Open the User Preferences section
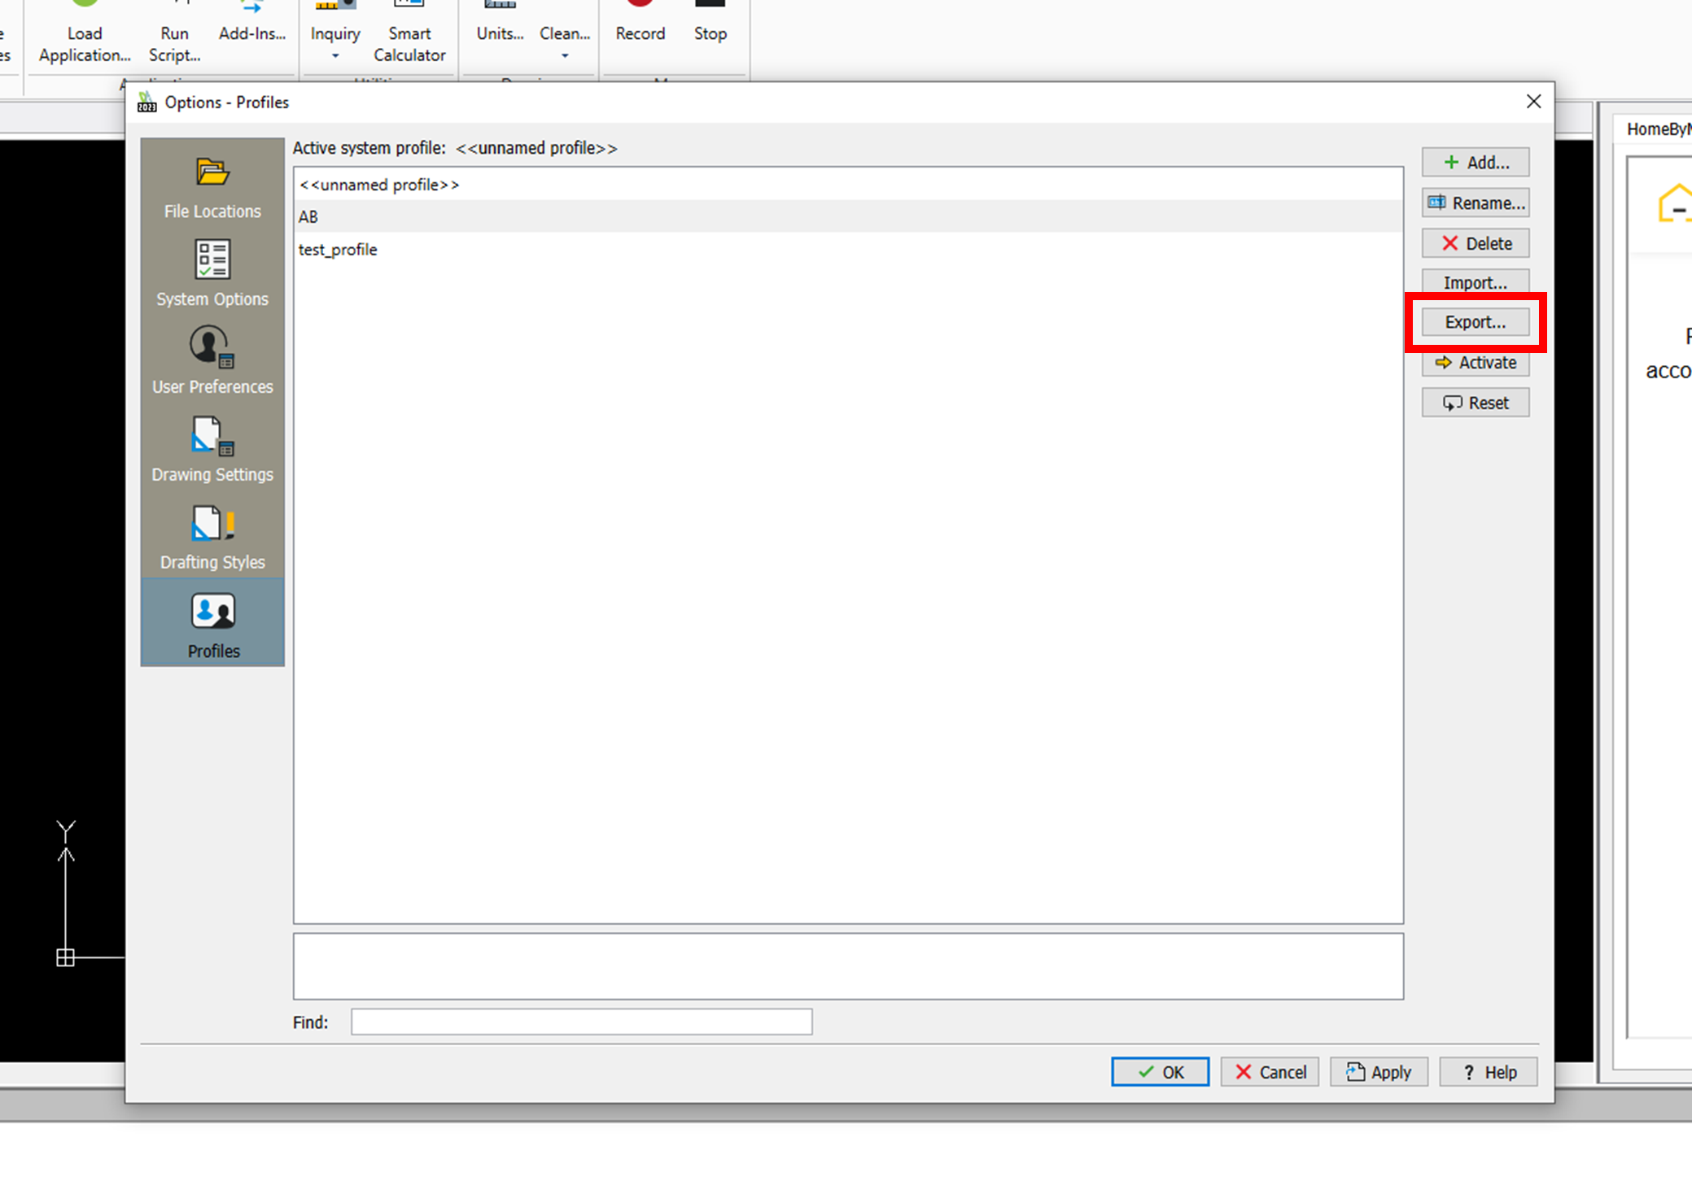This screenshot has height=1181, width=1692. [x=212, y=361]
